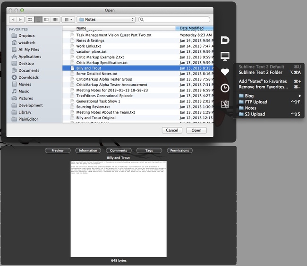Select Generational Task Show 1
Screen dimensions: 307x266
point(138,101)
